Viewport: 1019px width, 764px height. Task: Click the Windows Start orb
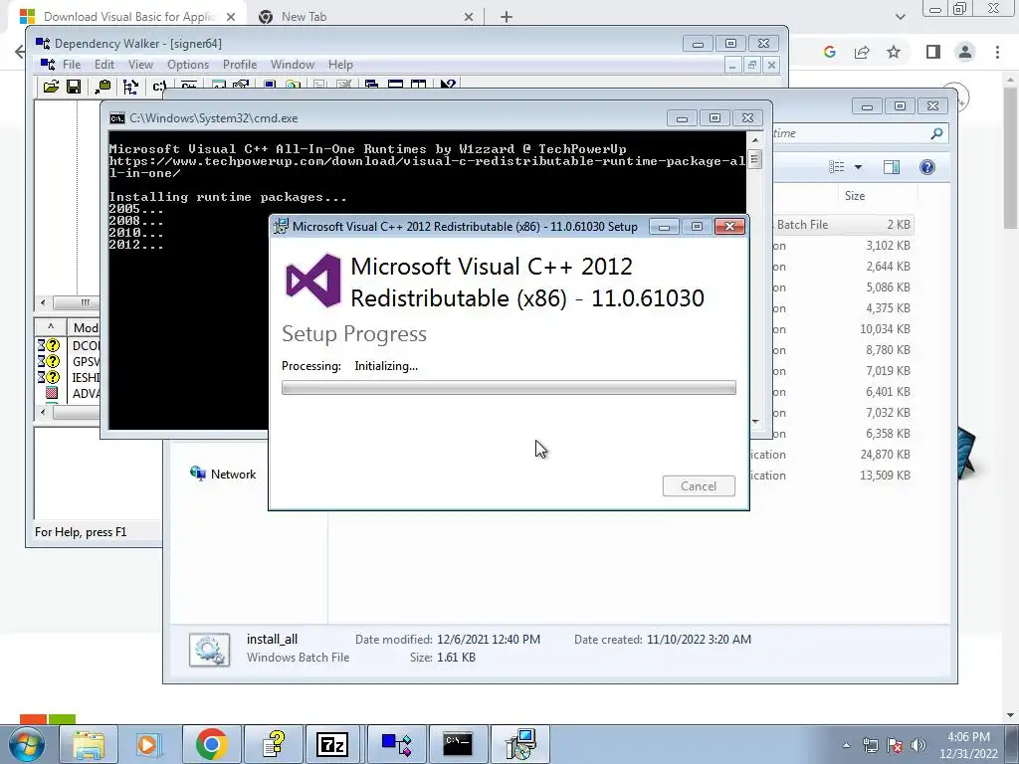tap(27, 744)
